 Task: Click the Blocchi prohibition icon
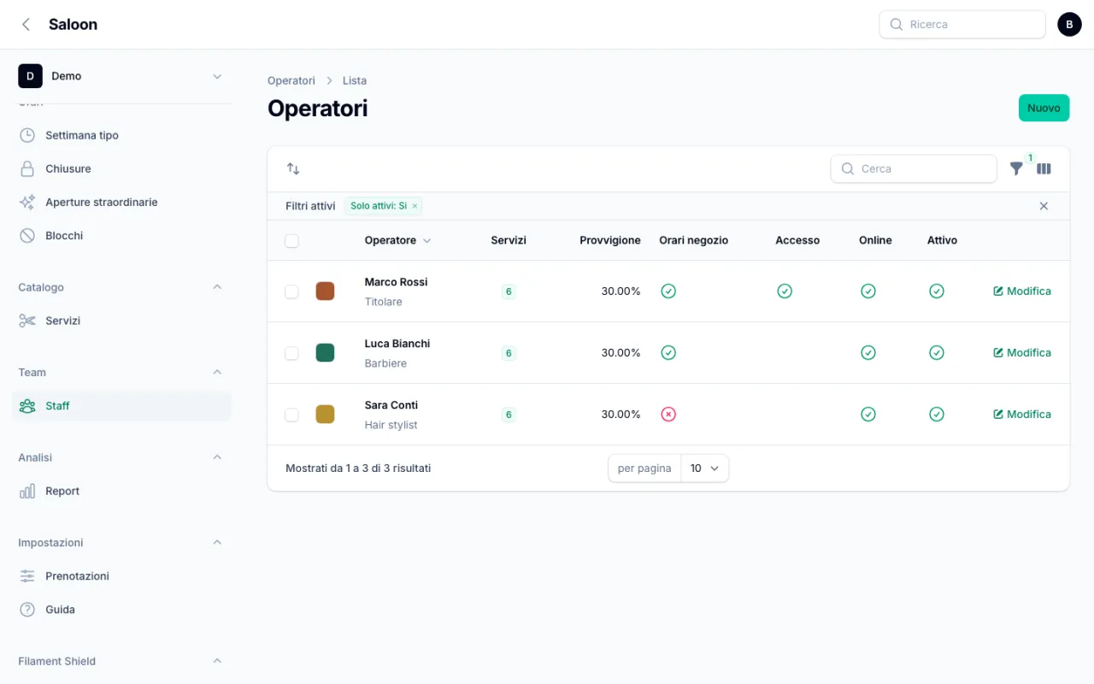[x=27, y=235]
